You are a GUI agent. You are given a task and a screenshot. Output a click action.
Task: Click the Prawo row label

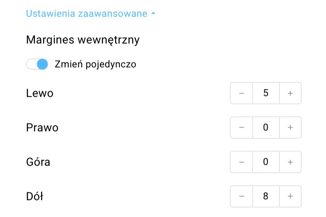click(x=42, y=128)
